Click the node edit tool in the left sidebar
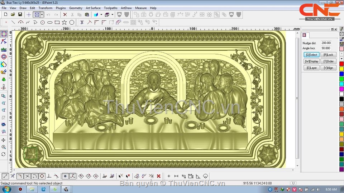The image size is (344, 193). [x=4, y=41]
